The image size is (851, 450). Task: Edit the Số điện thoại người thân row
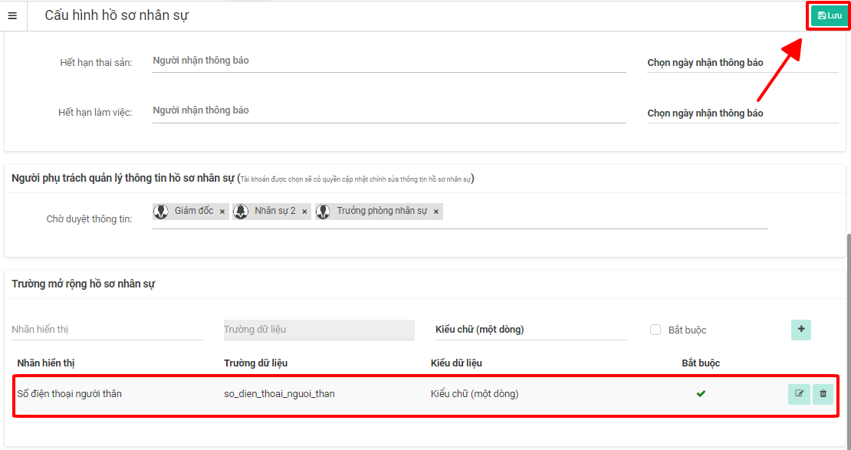(x=799, y=394)
